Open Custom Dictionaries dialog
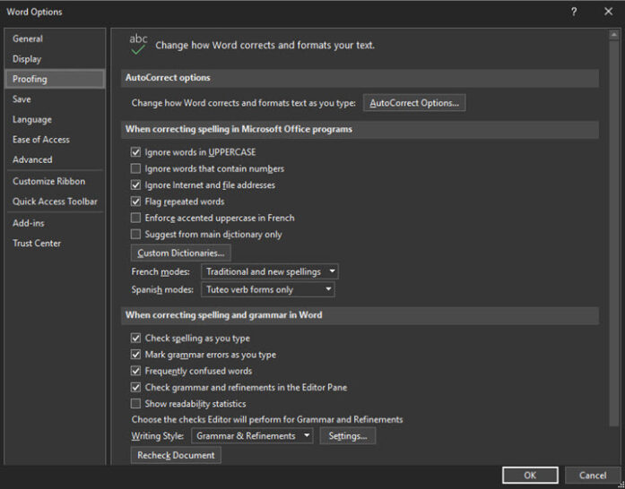Screen dimensions: 625x489 coord(180,253)
